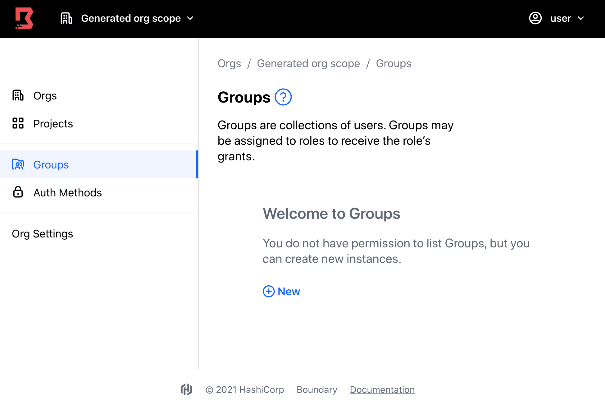Click the plus icon next to New
Image resolution: width=605 pixels, height=409 pixels.
[x=268, y=292]
